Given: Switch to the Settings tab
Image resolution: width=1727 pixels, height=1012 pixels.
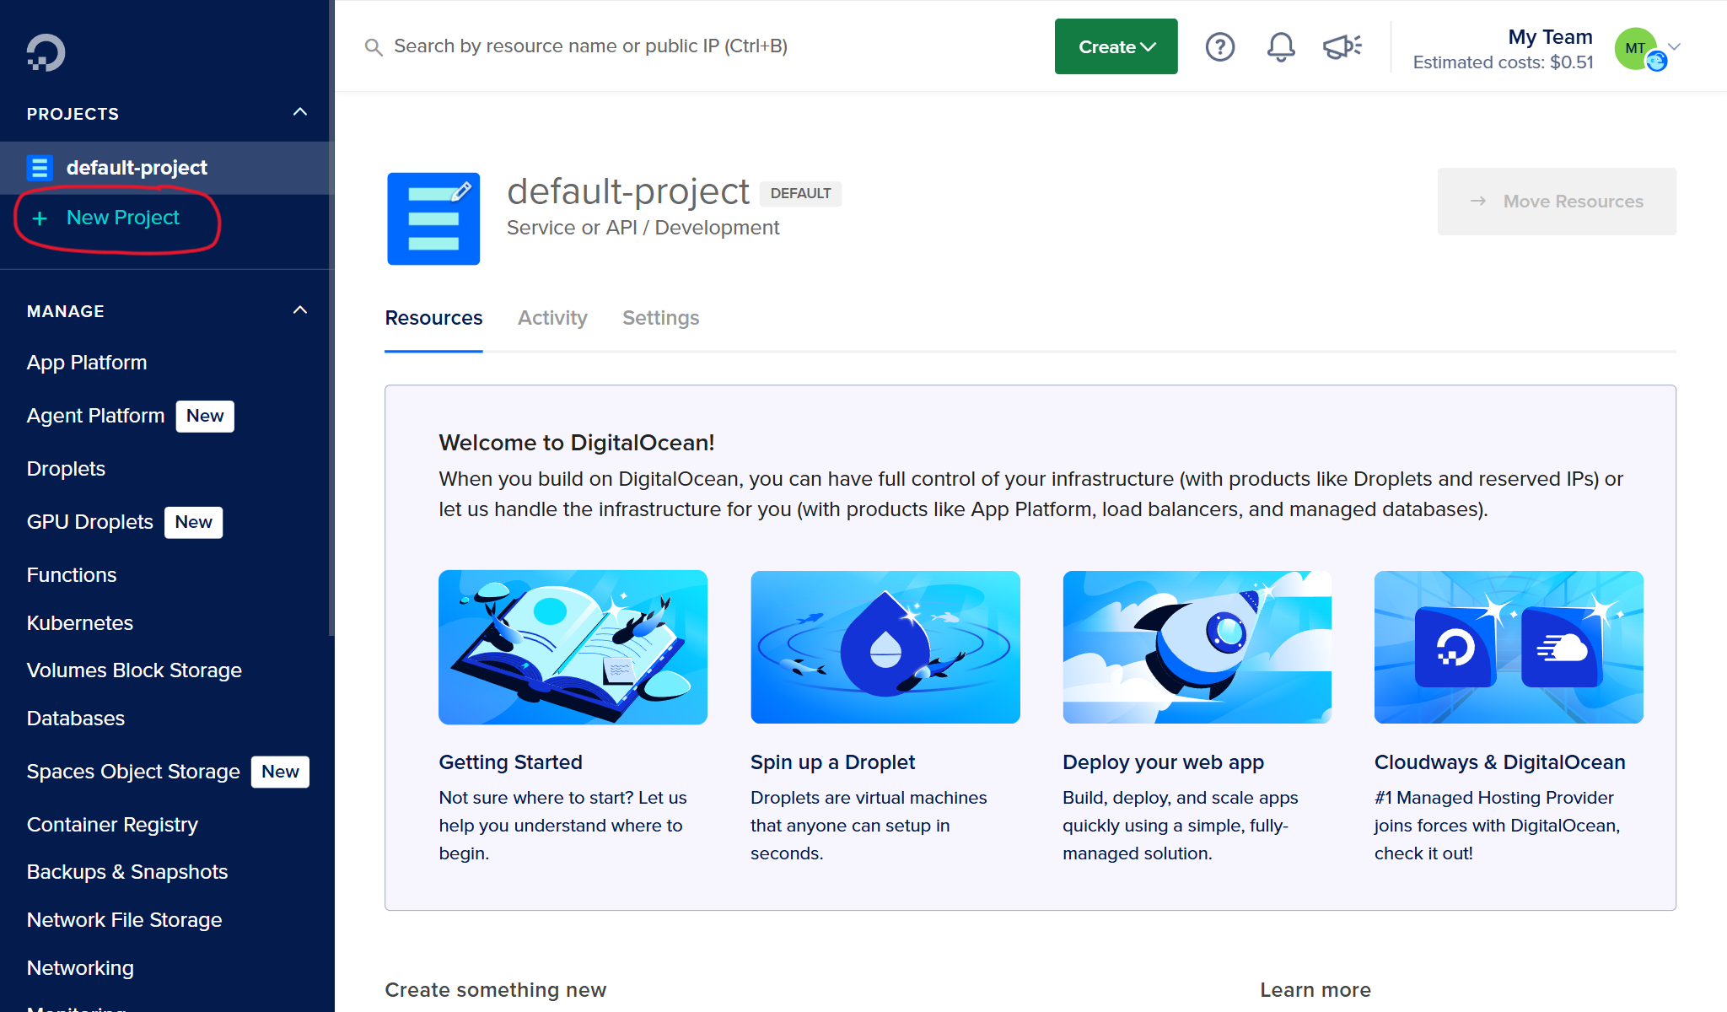Looking at the screenshot, I should [660, 318].
